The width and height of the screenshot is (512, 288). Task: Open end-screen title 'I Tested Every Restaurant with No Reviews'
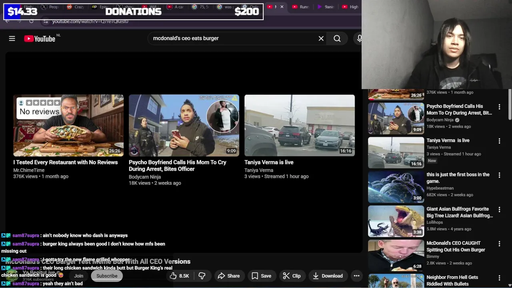click(x=66, y=162)
